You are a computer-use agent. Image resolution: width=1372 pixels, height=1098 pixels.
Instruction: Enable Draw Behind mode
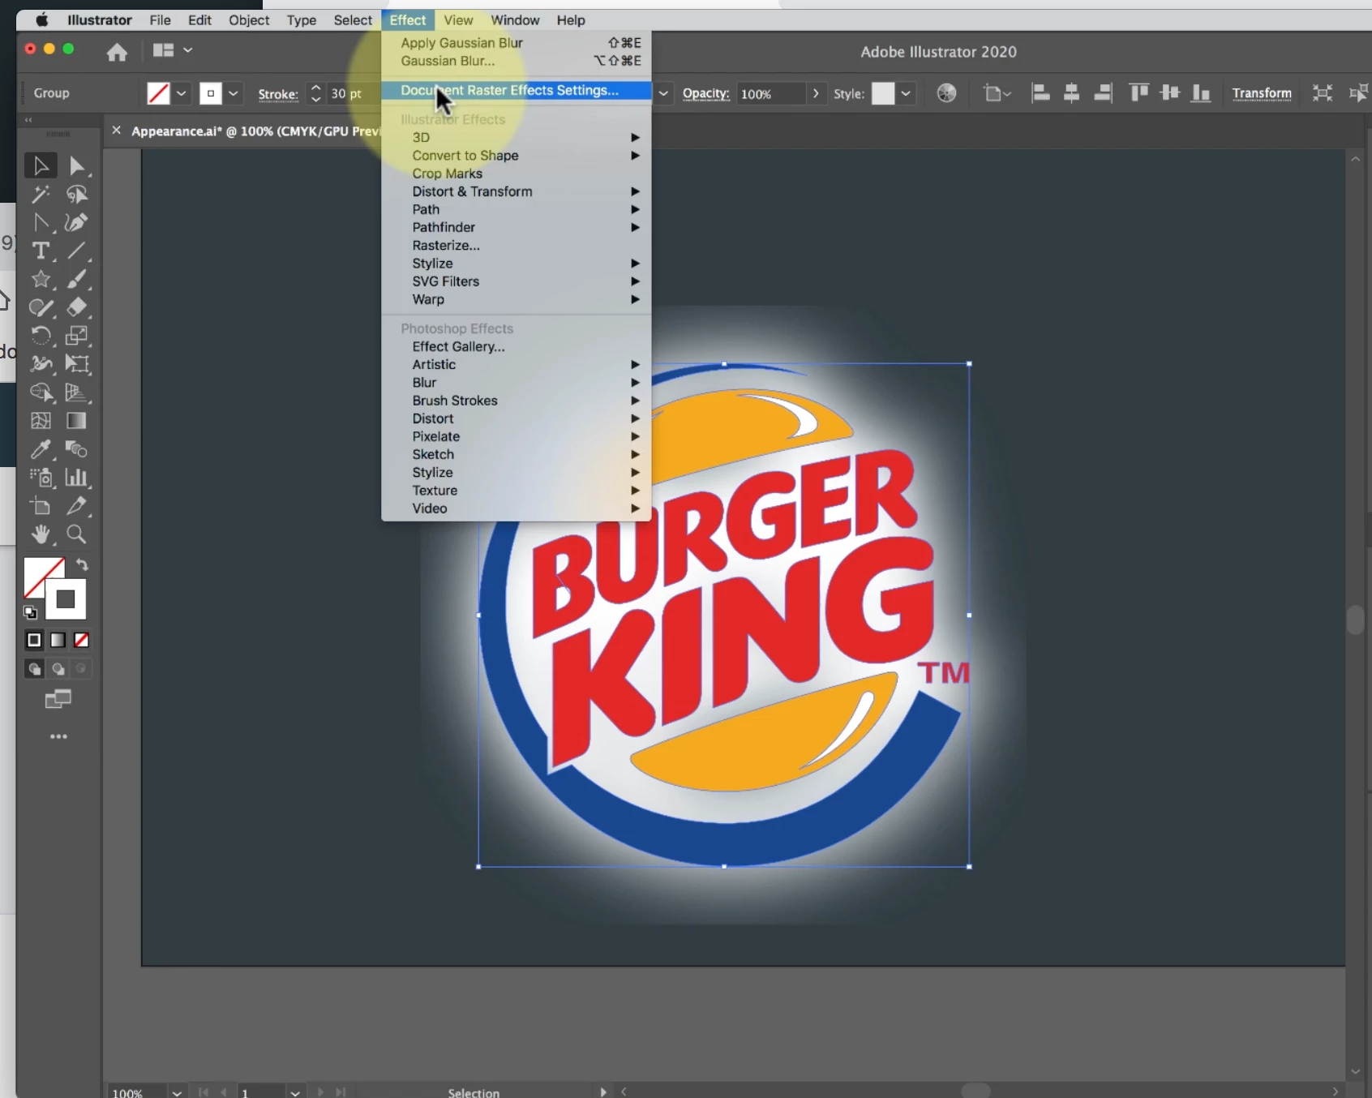[x=58, y=669]
